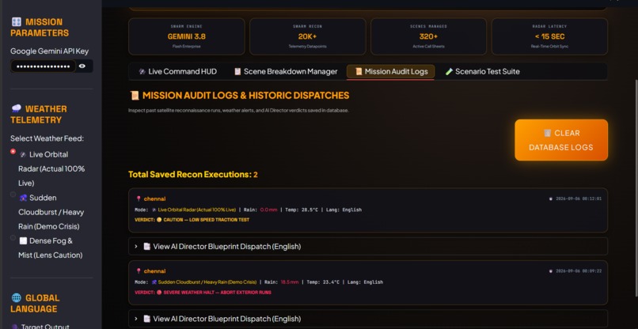Click the Total Saved Recon Executions text

coord(193,175)
